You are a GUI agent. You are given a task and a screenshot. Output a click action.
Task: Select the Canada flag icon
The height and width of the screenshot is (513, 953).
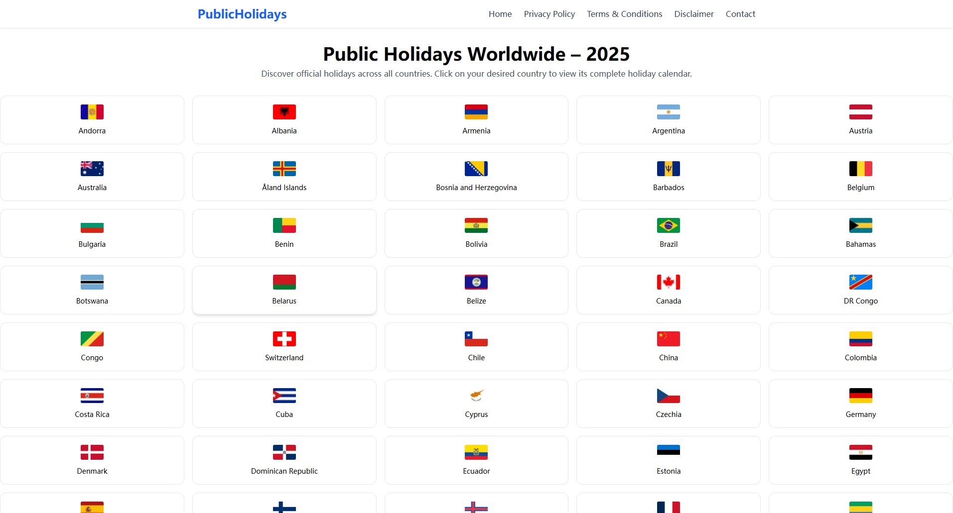point(668,282)
